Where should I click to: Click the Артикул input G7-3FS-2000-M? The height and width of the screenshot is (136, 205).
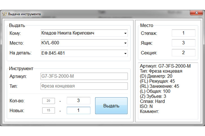pos(84,76)
